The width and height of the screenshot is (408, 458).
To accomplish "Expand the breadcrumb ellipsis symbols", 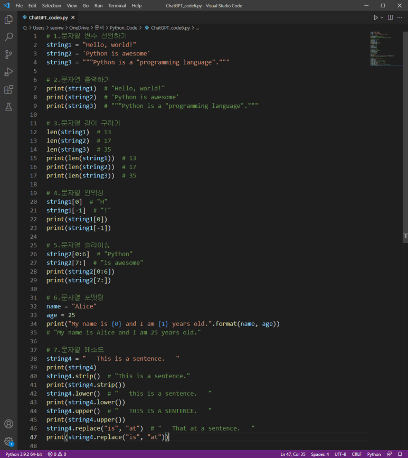I will (x=197, y=28).
